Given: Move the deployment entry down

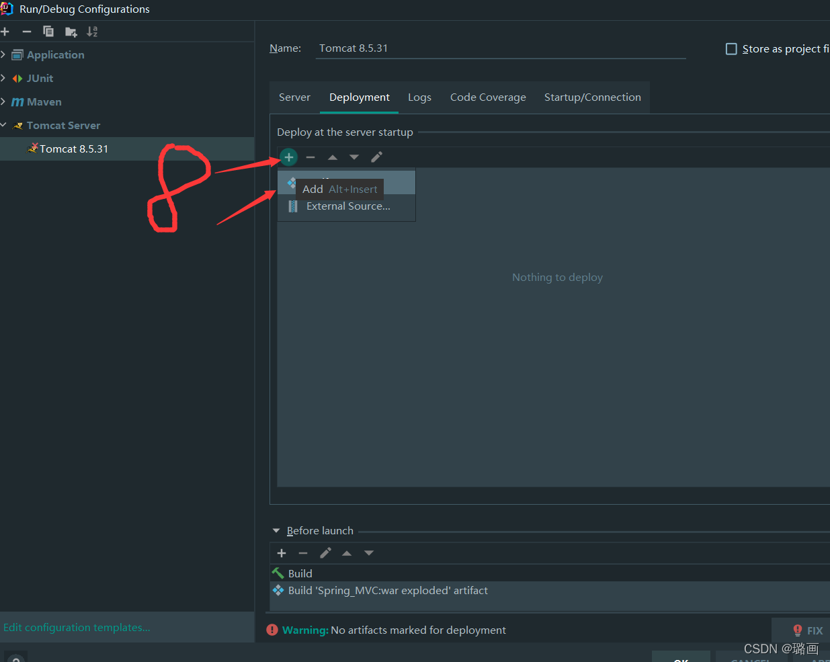Looking at the screenshot, I should pos(354,157).
